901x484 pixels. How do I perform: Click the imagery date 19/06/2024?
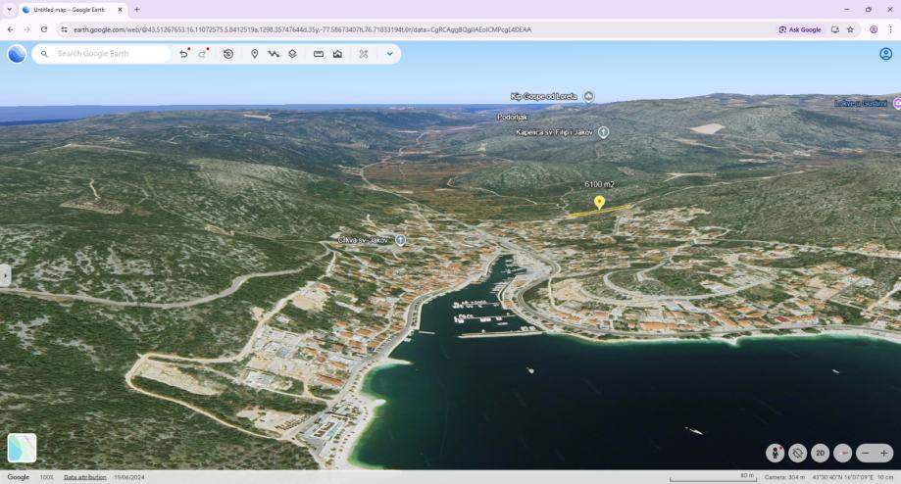129,477
